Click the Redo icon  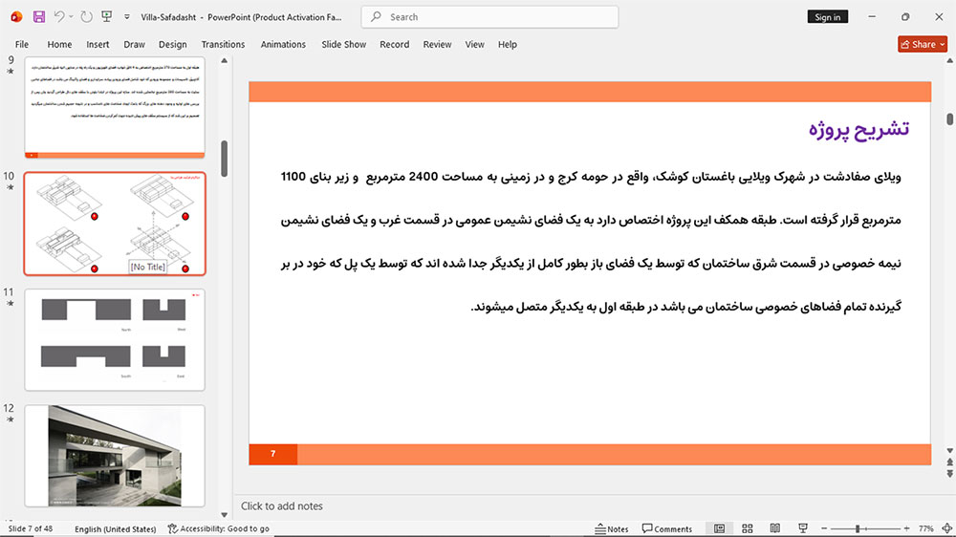87,16
